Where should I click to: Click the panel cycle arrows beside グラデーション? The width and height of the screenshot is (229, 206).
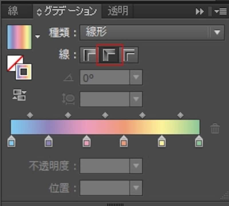[x=39, y=12]
